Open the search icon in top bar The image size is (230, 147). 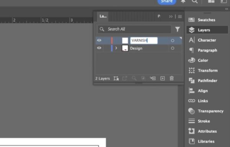(195, 1)
